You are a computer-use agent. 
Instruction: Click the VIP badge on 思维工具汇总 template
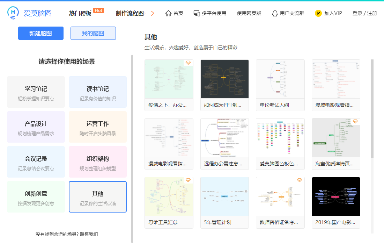(188, 180)
